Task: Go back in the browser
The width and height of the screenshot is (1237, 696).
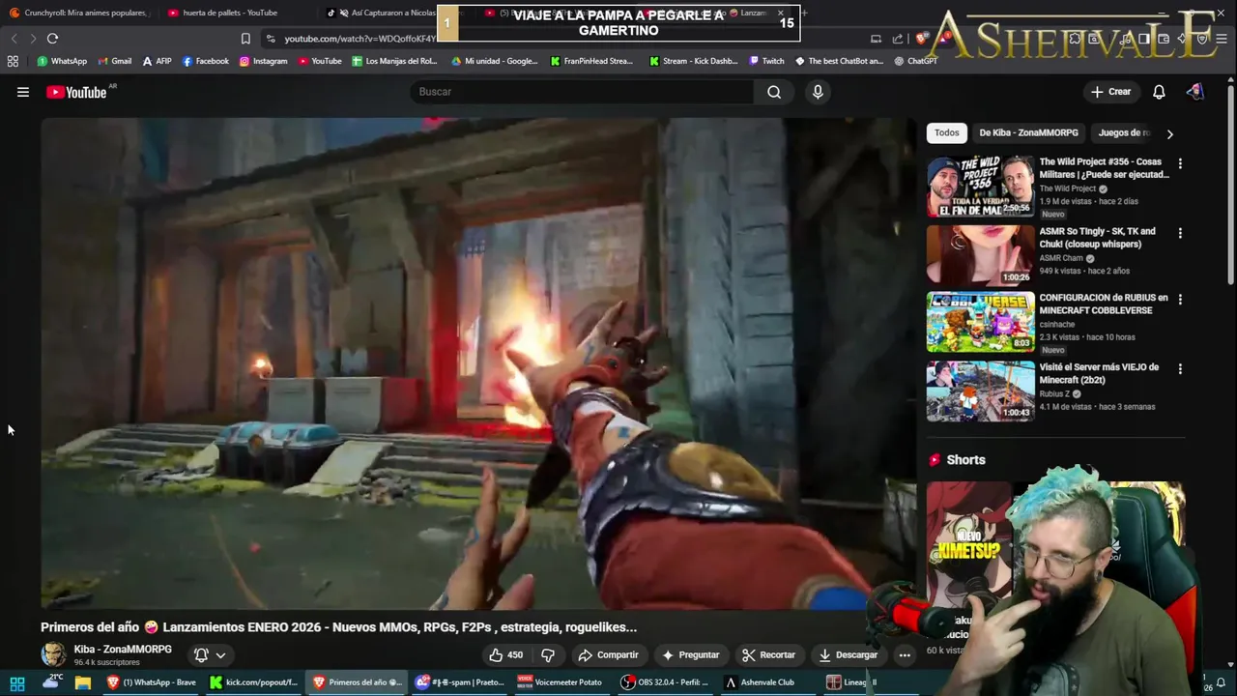Action: (14, 39)
